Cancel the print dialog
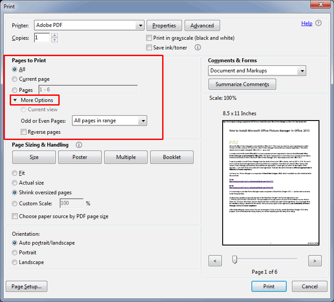Image resolution: width=334 pixels, height=302 pixels. pos(310,287)
